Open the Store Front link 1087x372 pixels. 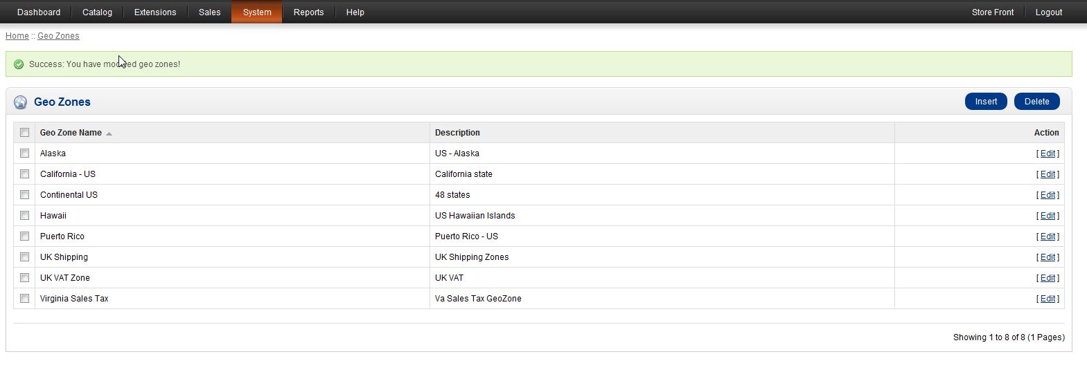point(992,12)
